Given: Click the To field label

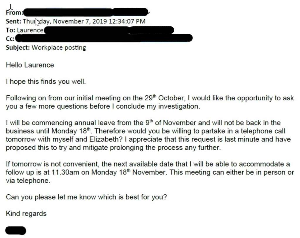Looking at the screenshot, I should tap(11, 30).
